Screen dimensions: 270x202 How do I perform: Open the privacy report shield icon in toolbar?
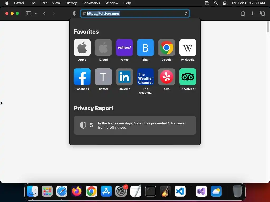pyautogui.click(x=74, y=13)
